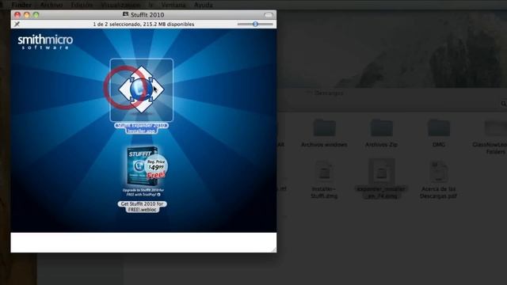Open the Ayuda menu
This screenshot has width=507, height=285.
pyautogui.click(x=204, y=5)
